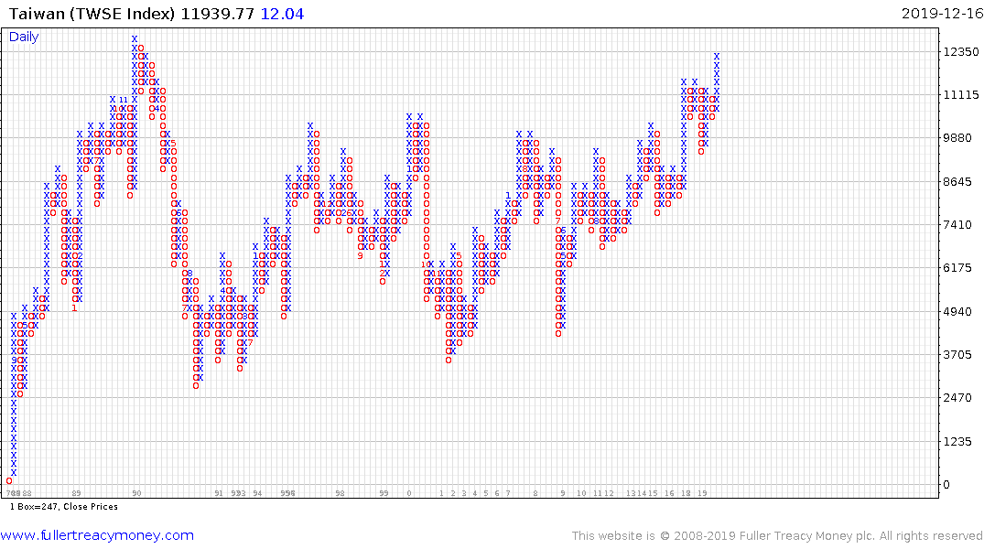Click the 7410 price axis label
The height and width of the screenshot is (549, 984).
click(957, 224)
